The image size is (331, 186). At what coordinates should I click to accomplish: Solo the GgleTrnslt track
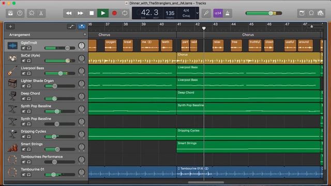click(x=29, y=48)
